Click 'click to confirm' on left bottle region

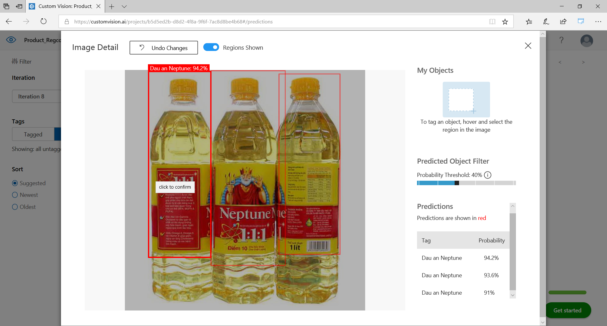[175, 187]
